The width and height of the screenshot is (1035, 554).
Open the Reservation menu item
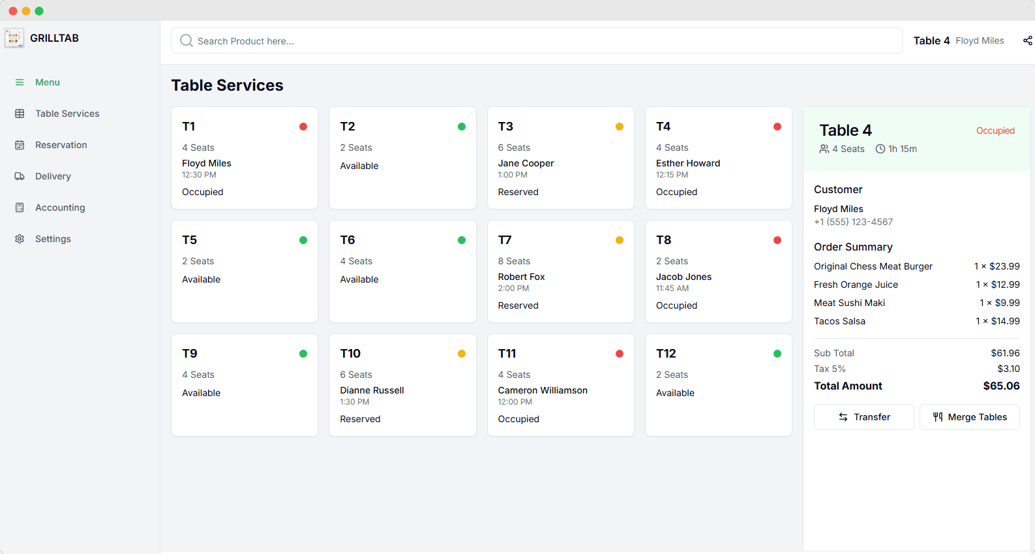point(61,145)
